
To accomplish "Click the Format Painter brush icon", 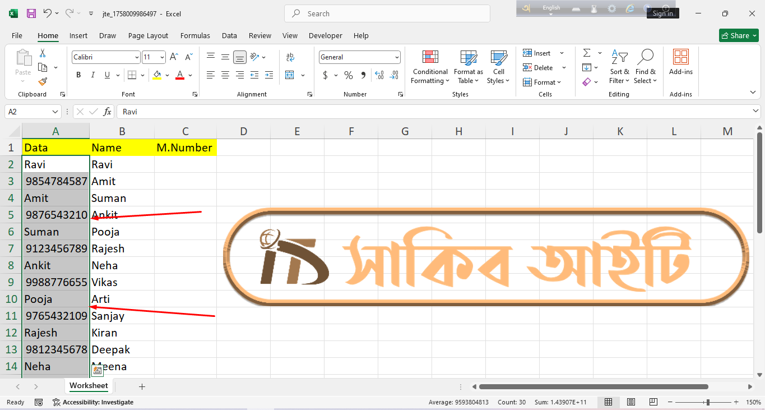I will coord(43,82).
